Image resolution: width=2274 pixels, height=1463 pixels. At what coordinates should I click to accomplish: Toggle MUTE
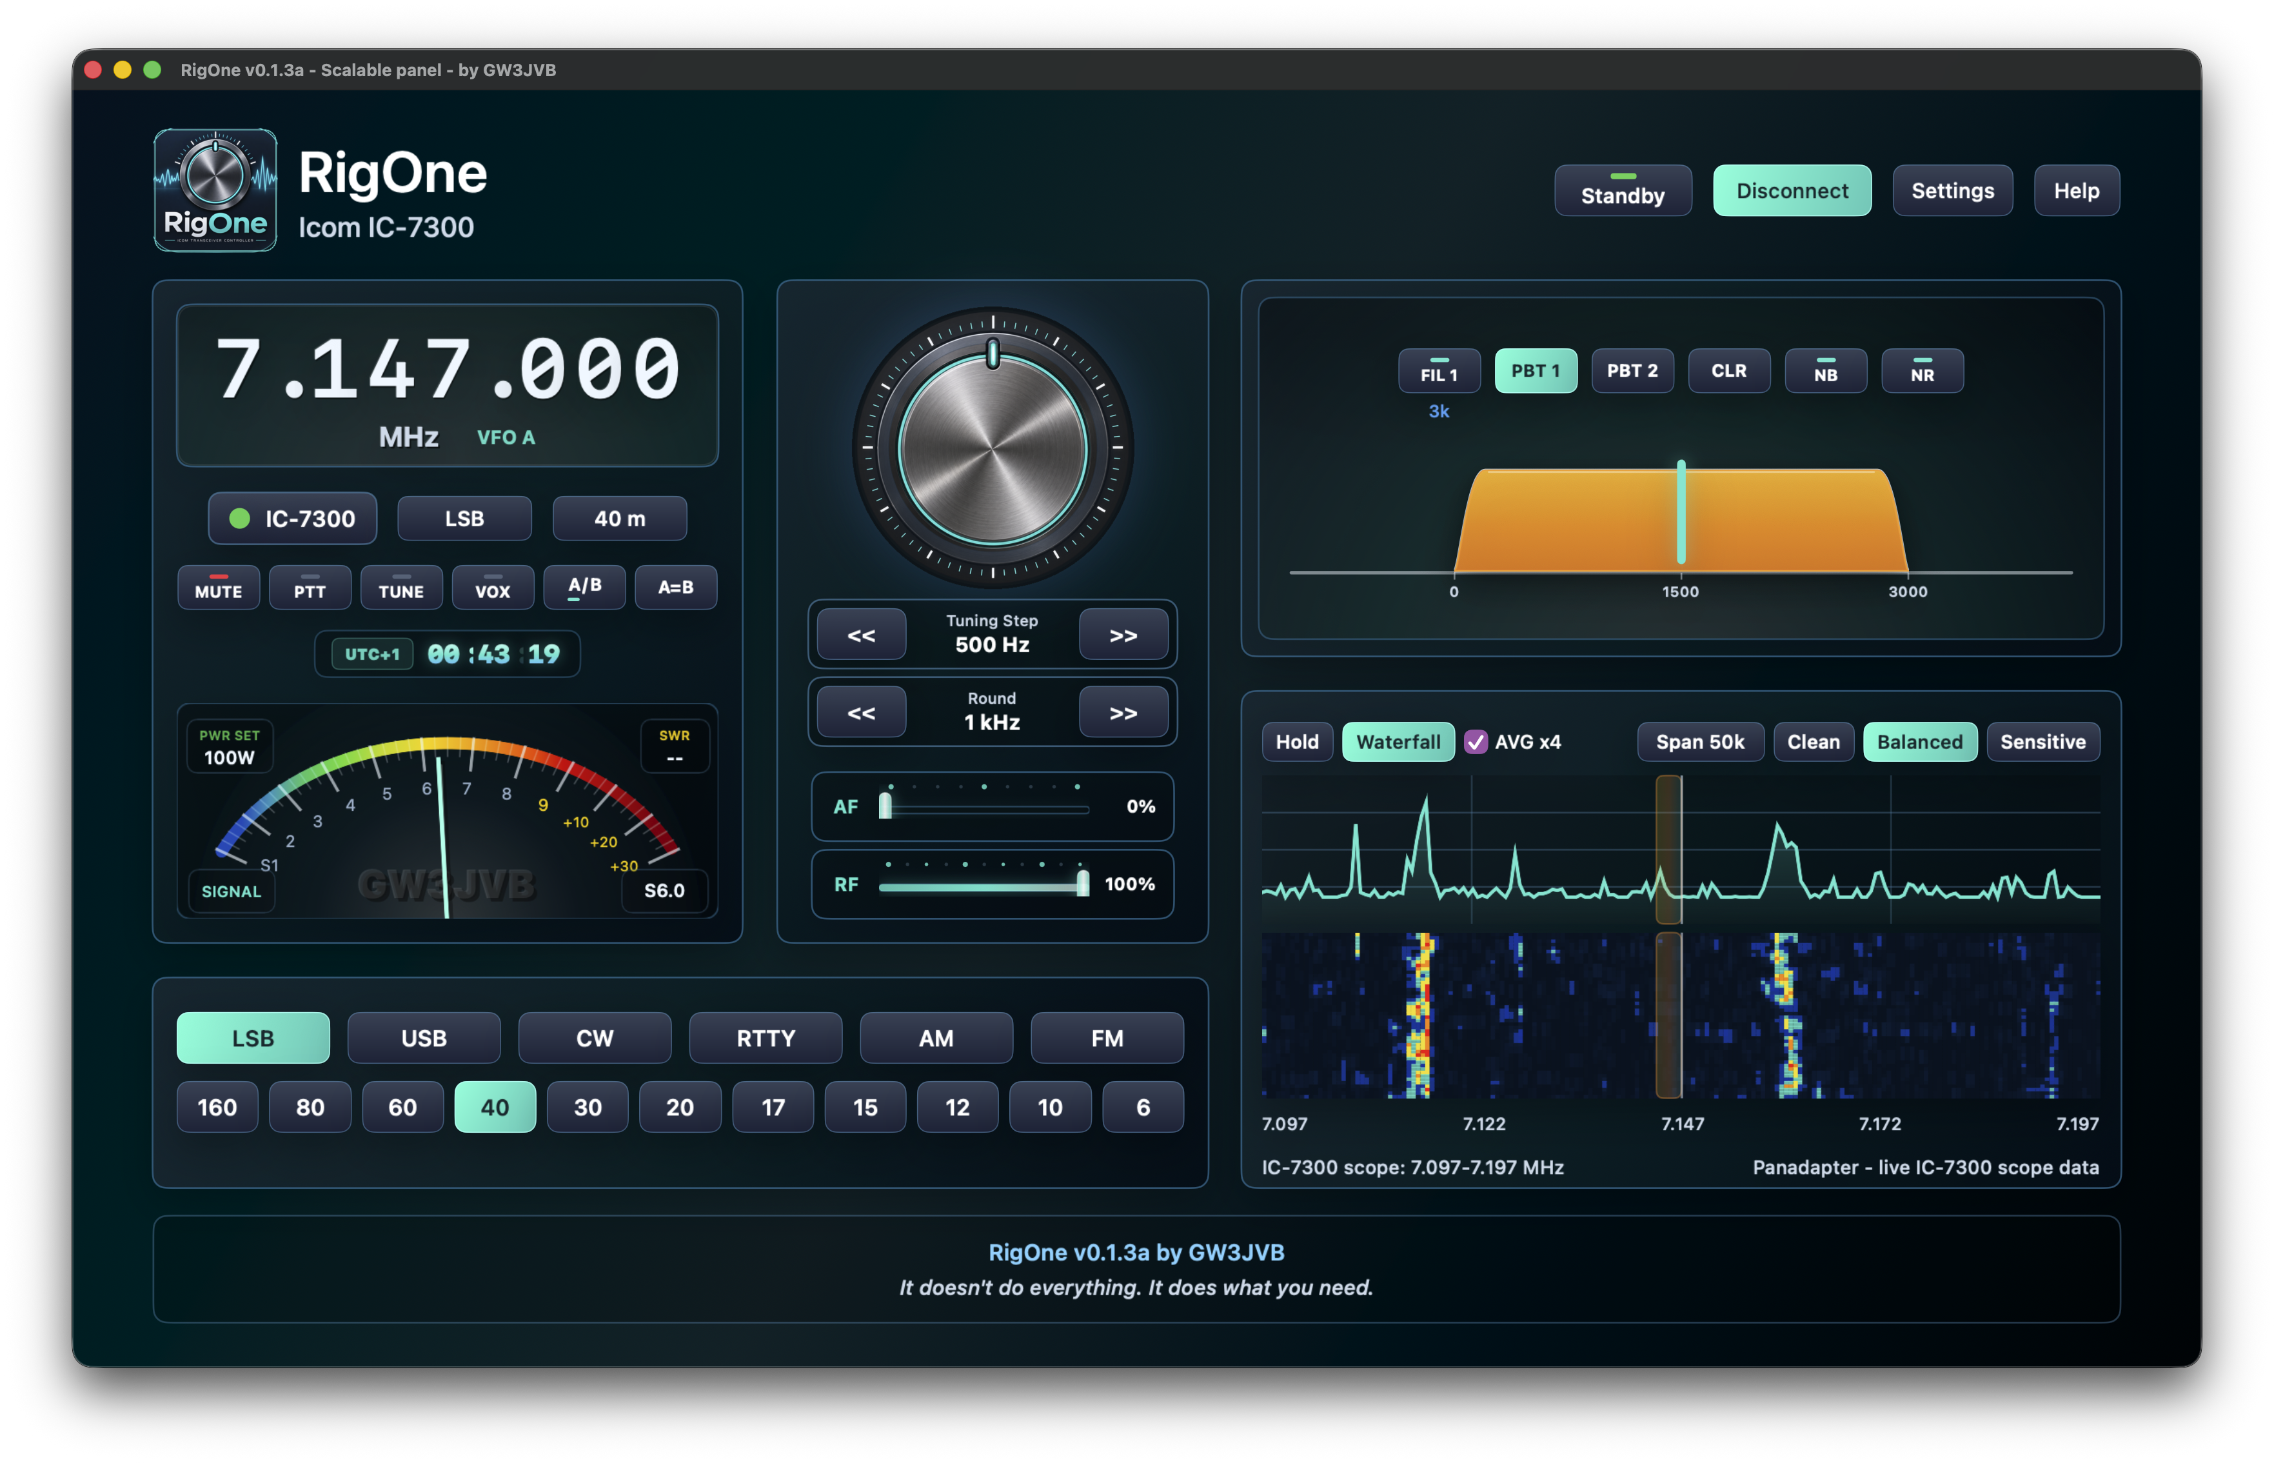[x=219, y=587]
